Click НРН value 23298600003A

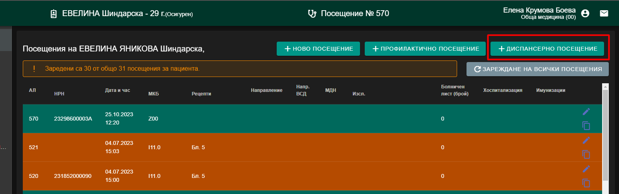point(73,119)
